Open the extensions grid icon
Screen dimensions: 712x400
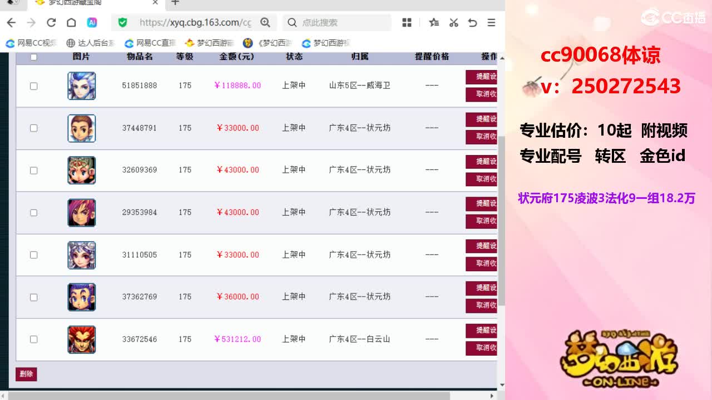point(407,23)
